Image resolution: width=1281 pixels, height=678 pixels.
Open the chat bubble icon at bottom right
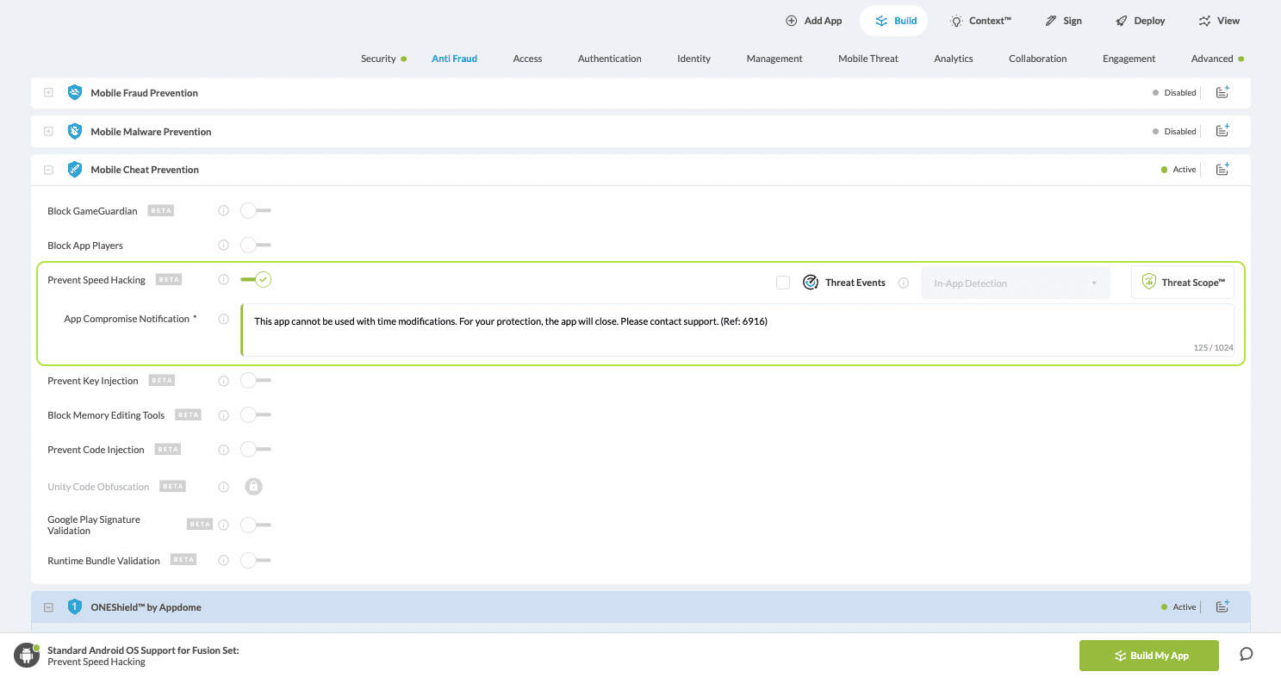[x=1246, y=655]
